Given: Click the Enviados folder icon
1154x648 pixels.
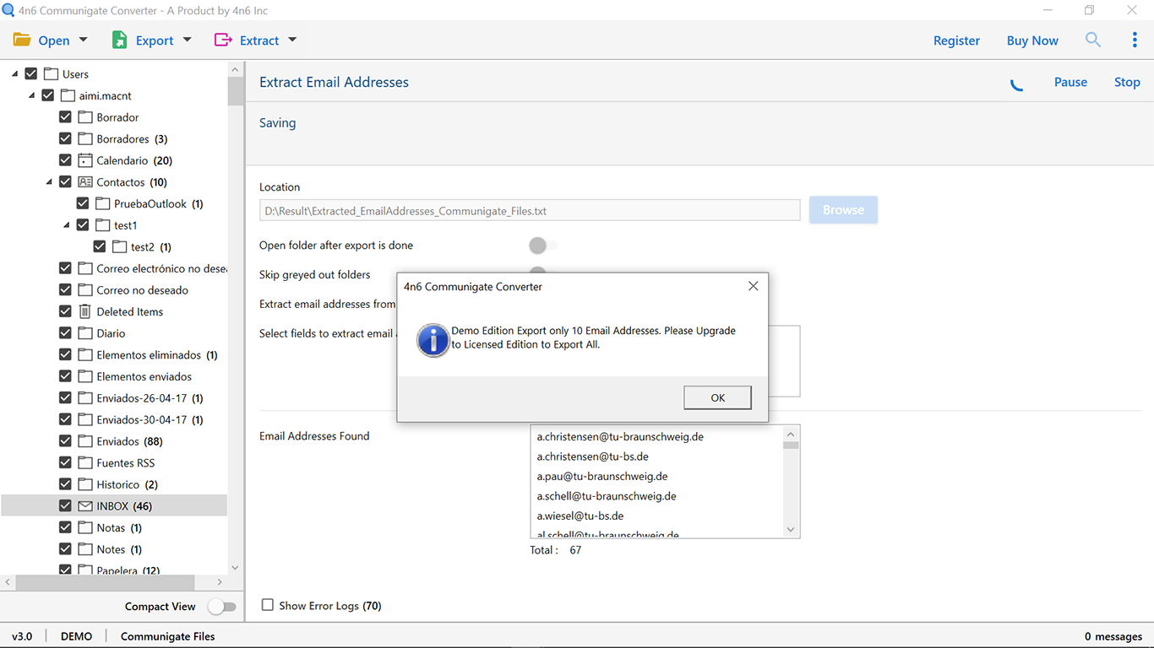Looking at the screenshot, I should (85, 441).
